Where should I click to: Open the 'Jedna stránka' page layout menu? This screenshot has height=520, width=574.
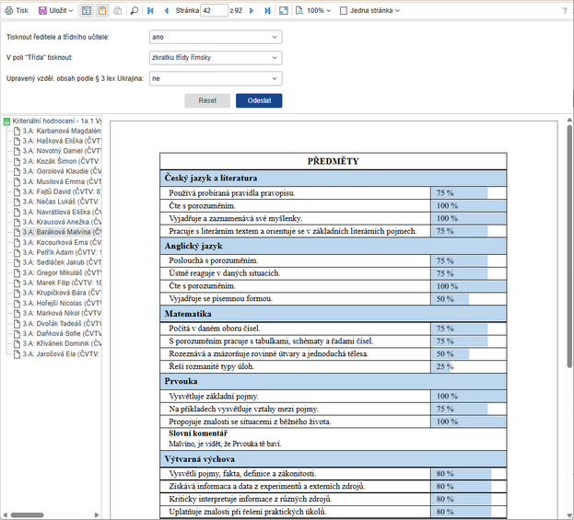tap(370, 11)
